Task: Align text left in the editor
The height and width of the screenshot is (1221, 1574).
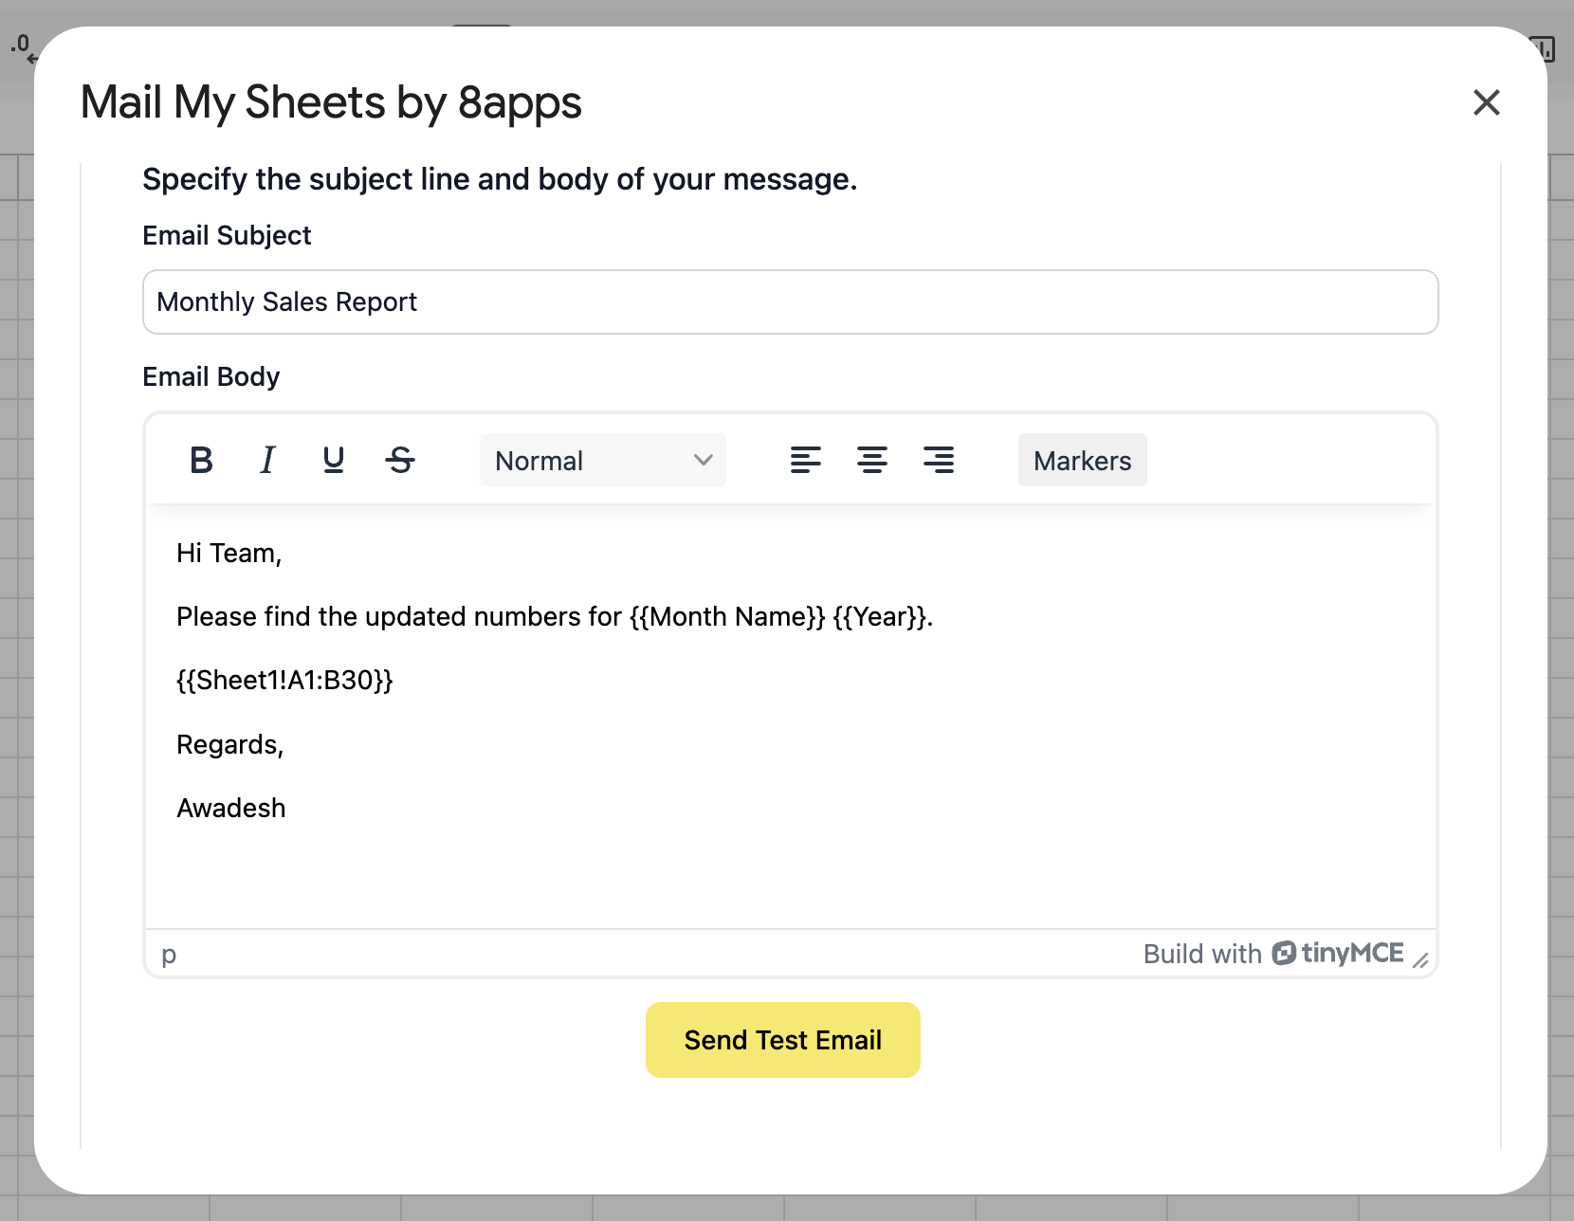Action: [x=805, y=461]
